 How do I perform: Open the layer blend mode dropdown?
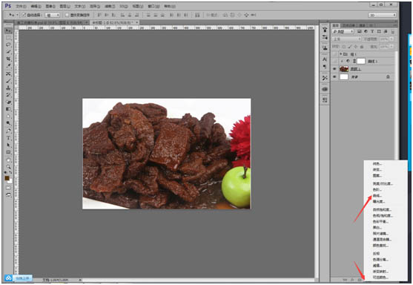pos(346,39)
